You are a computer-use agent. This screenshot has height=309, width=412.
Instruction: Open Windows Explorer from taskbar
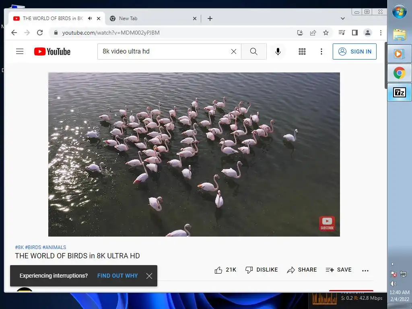[400, 35]
